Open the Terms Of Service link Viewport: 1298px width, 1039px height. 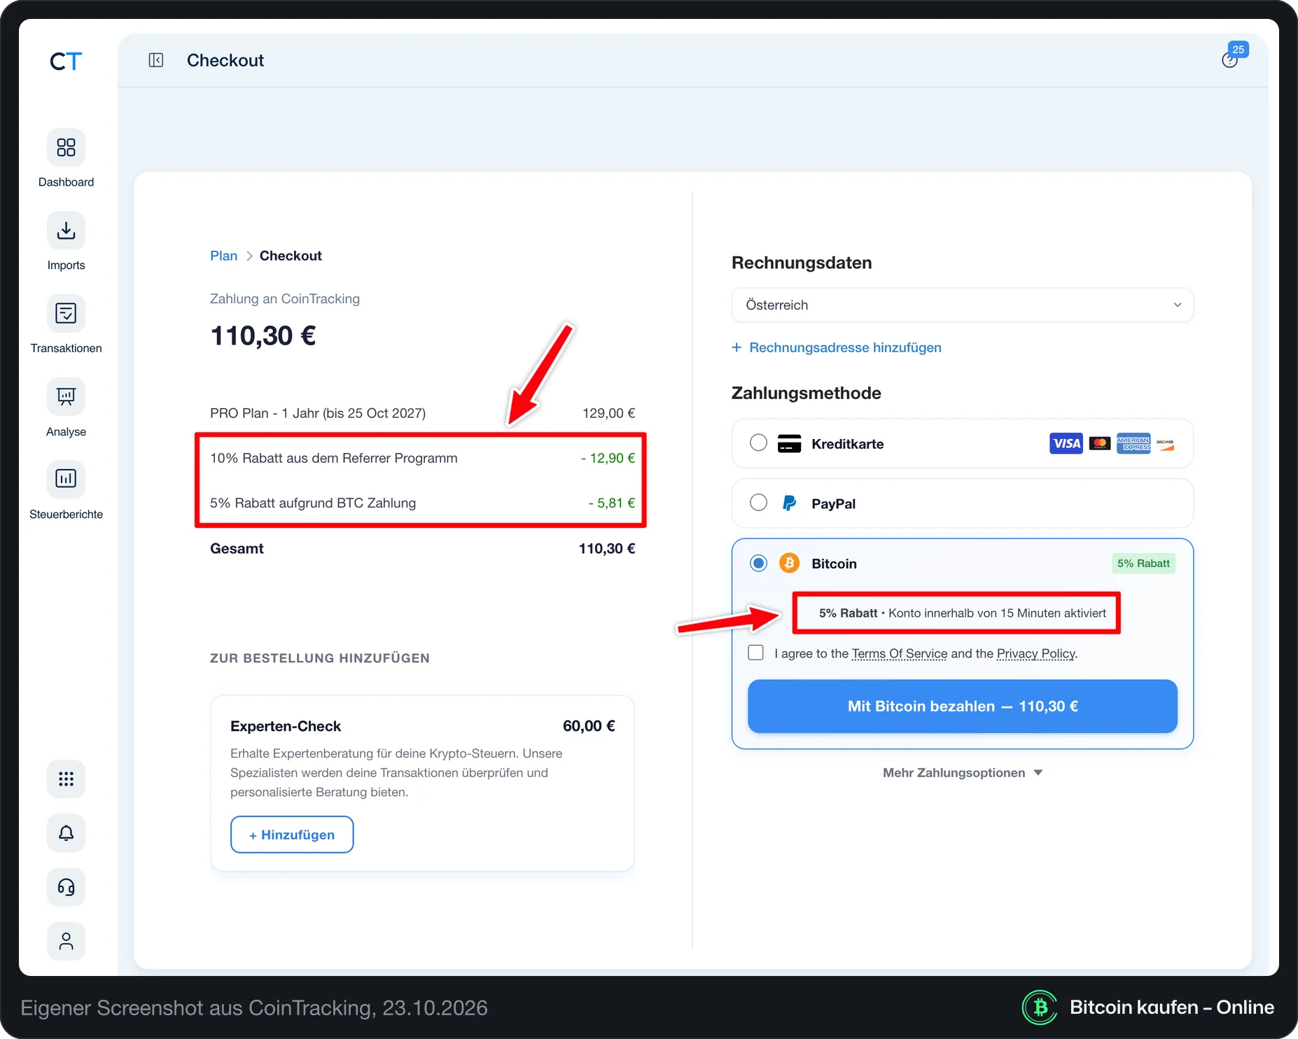tap(899, 653)
